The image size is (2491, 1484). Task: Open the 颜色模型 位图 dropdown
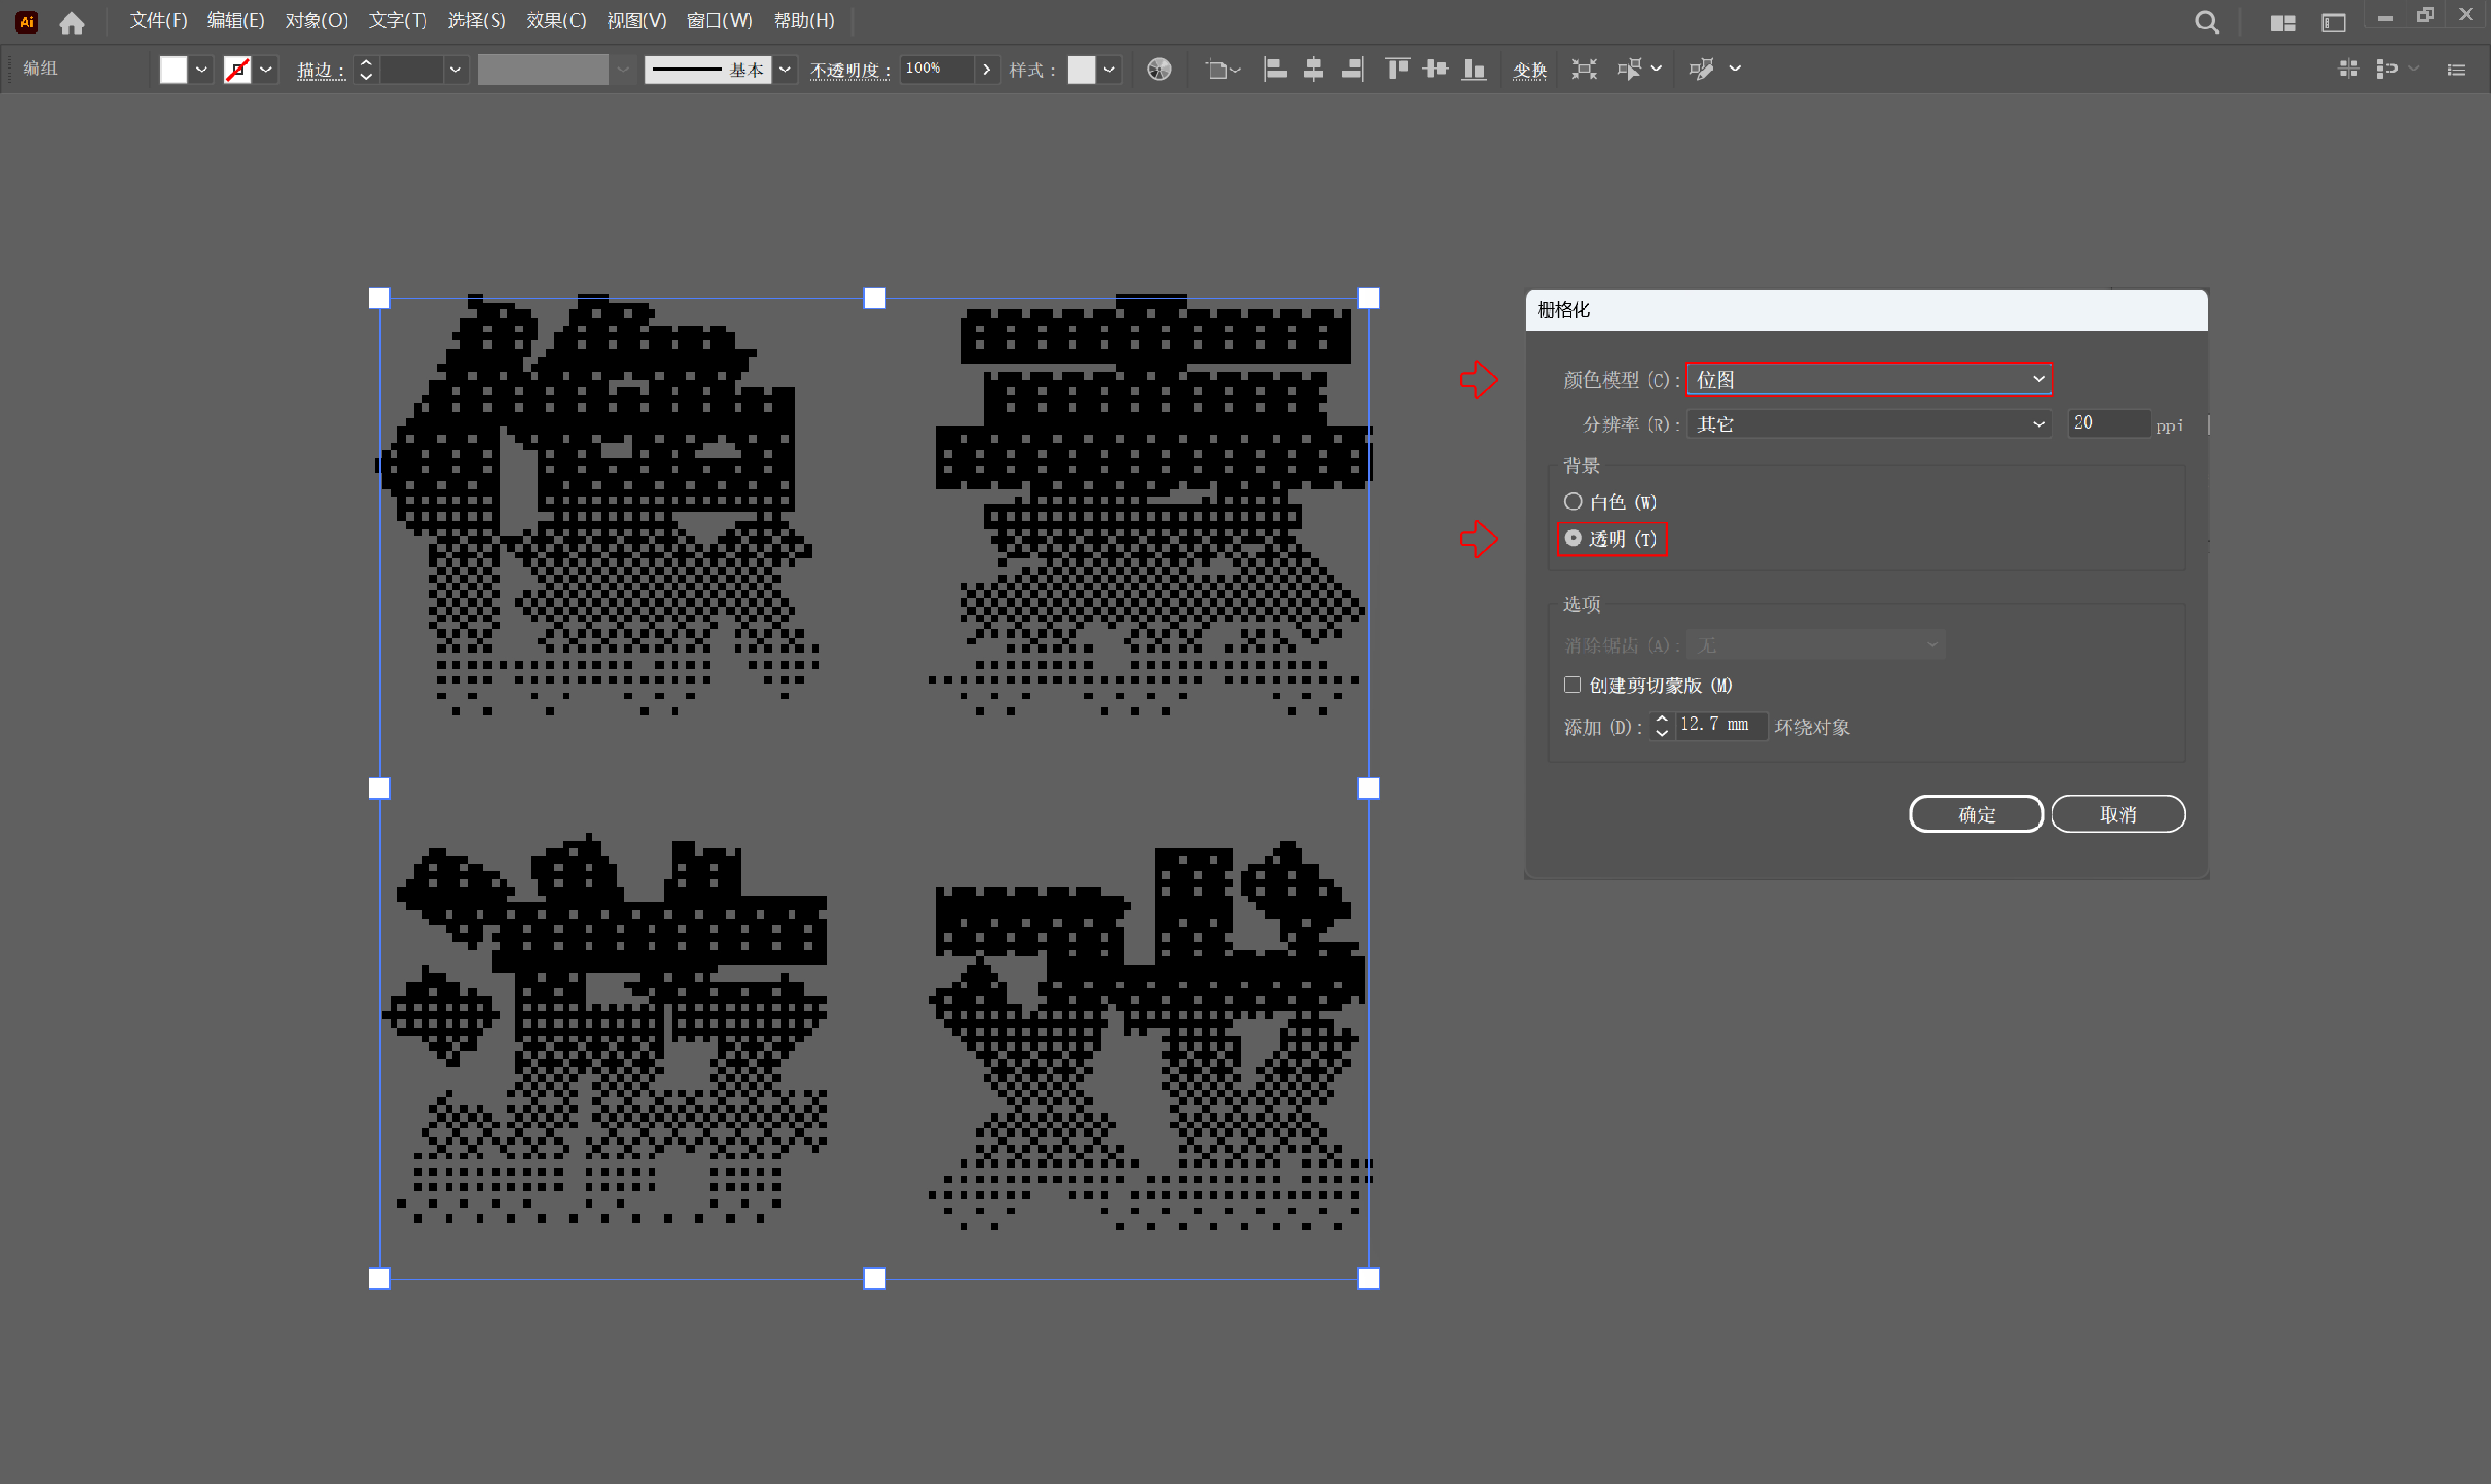[1868, 379]
